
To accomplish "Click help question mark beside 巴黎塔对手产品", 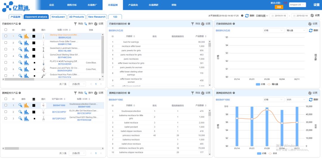I will pos(20,24).
